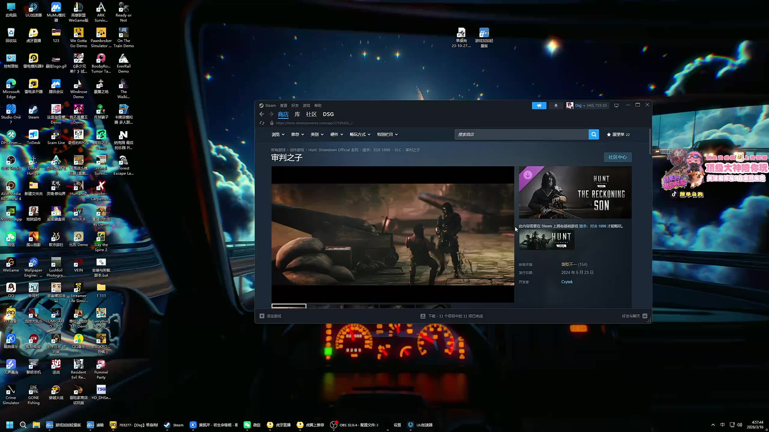769x432 pixels.
Task: Expand the 类别 dropdown menu
Action: tap(317, 134)
